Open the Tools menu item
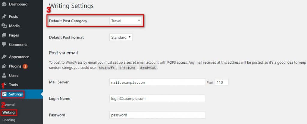The height and width of the screenshot is (124, 307). [13, 85]
